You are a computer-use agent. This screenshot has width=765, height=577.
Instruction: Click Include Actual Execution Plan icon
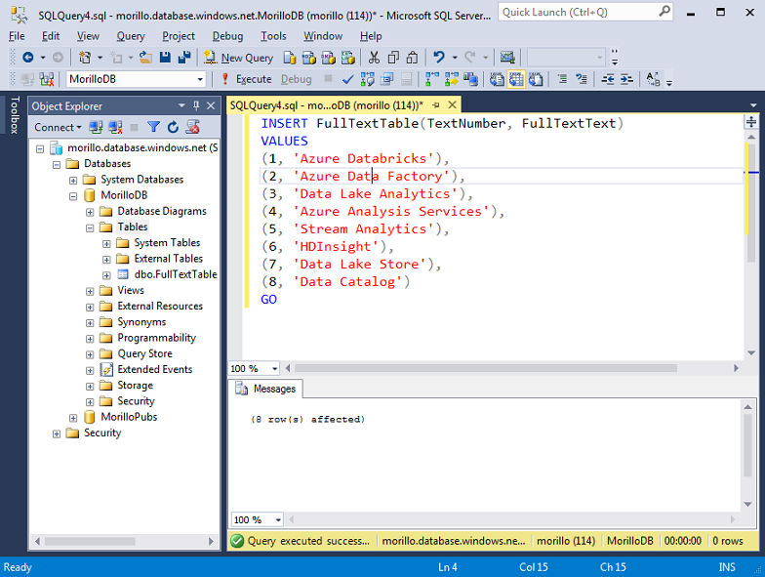tap(432, 79)
